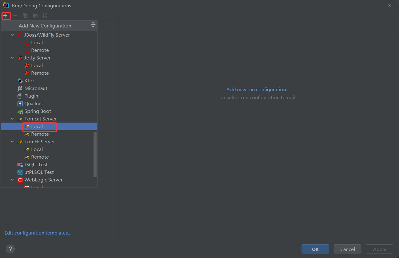The height and width of the screenshot is (258, 399).
Task: Click the Apply button
Action: coord(379,249)
